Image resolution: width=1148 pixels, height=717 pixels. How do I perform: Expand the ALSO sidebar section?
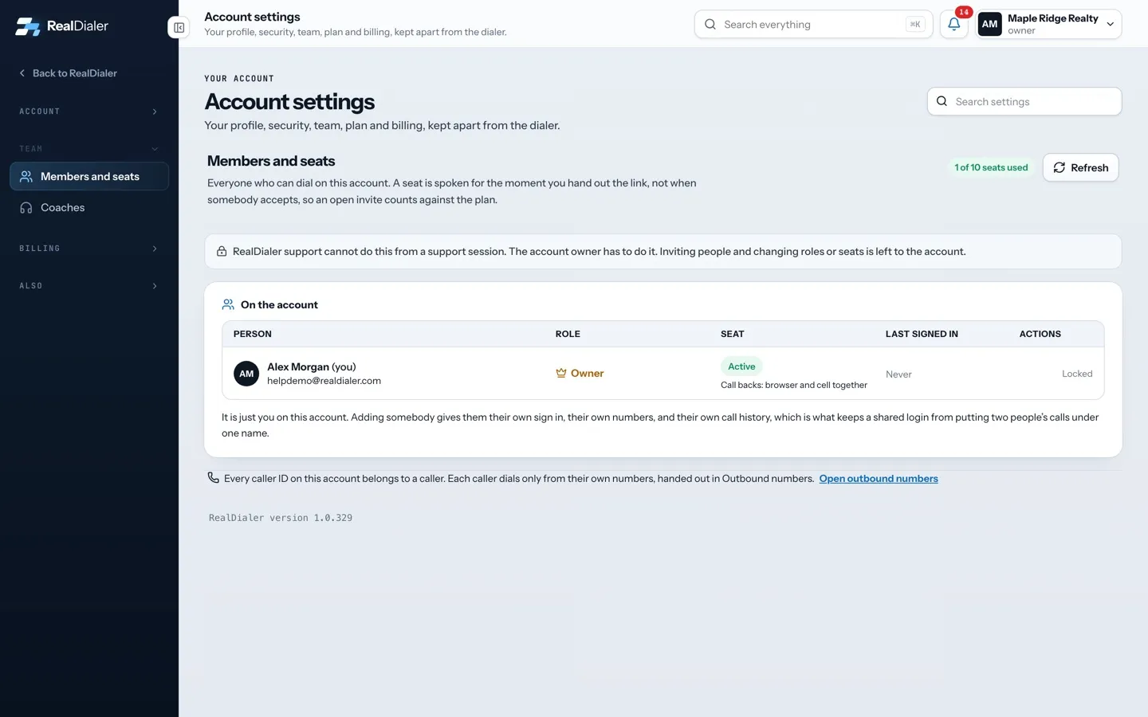[89, 285]
